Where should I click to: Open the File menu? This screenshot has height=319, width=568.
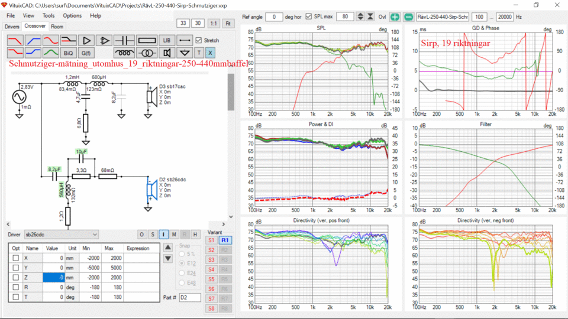[11, 15]
